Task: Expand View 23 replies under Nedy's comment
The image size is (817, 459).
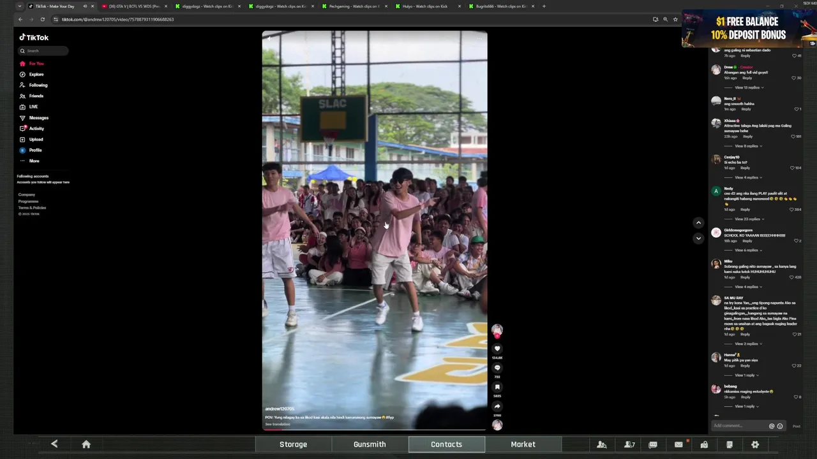Action: (749, 219)
